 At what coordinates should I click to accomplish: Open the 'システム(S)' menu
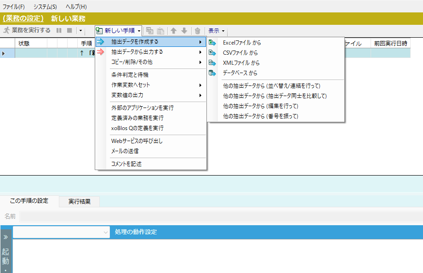tap(45, 7)
